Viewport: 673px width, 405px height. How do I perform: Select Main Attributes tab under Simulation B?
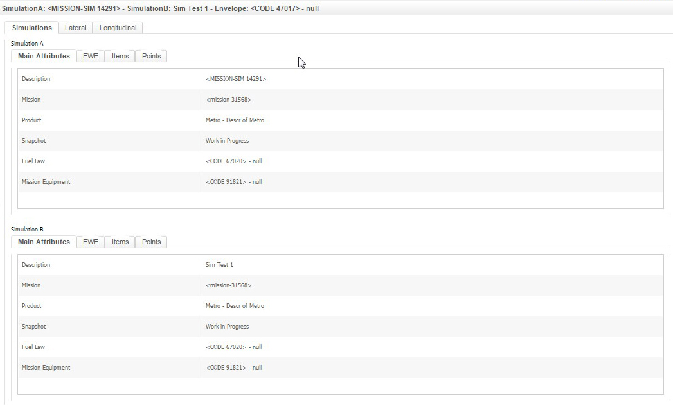tap(44, 242)
